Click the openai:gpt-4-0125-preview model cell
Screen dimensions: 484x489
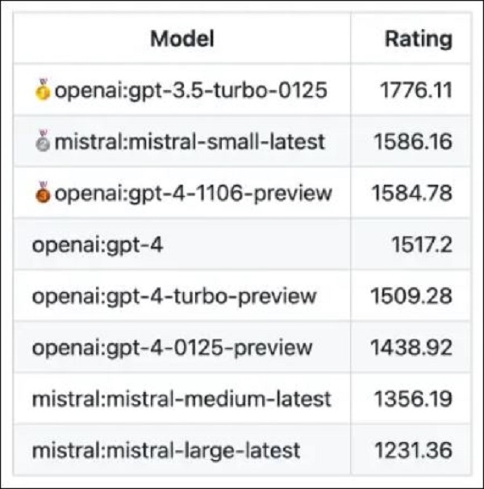click(x=172, y=347)
